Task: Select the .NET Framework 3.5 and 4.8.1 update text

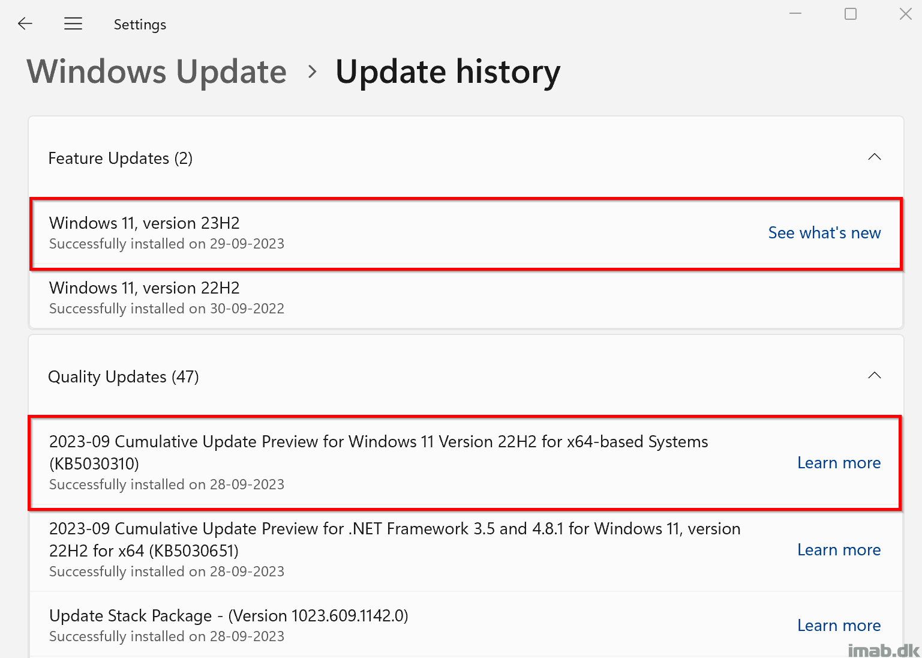Action: coord(395,540)
